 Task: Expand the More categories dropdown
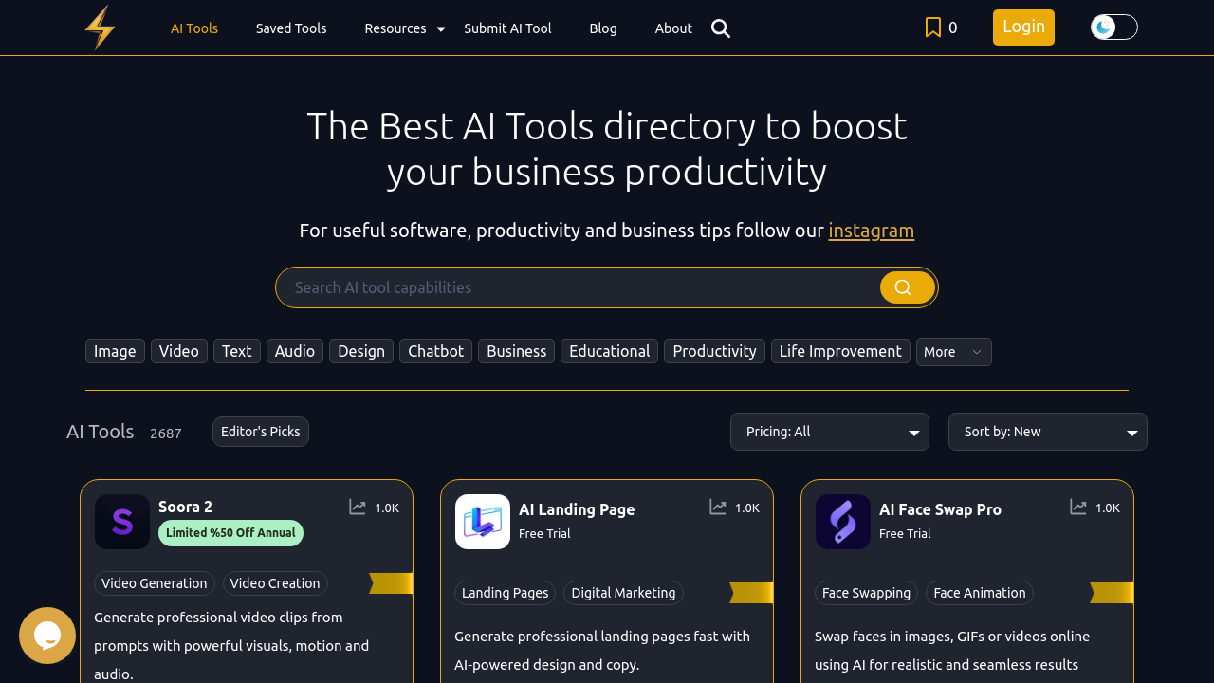(x=953, y=352)
